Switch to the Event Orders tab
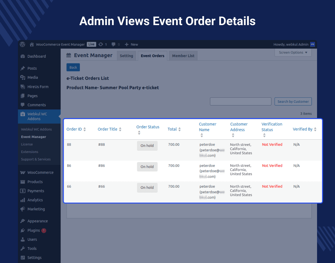Screen dimensions: 335x263 click(x=153, y=56)
